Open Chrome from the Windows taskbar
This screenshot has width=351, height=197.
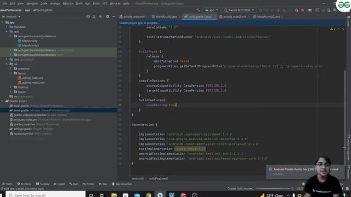point(149,195)
